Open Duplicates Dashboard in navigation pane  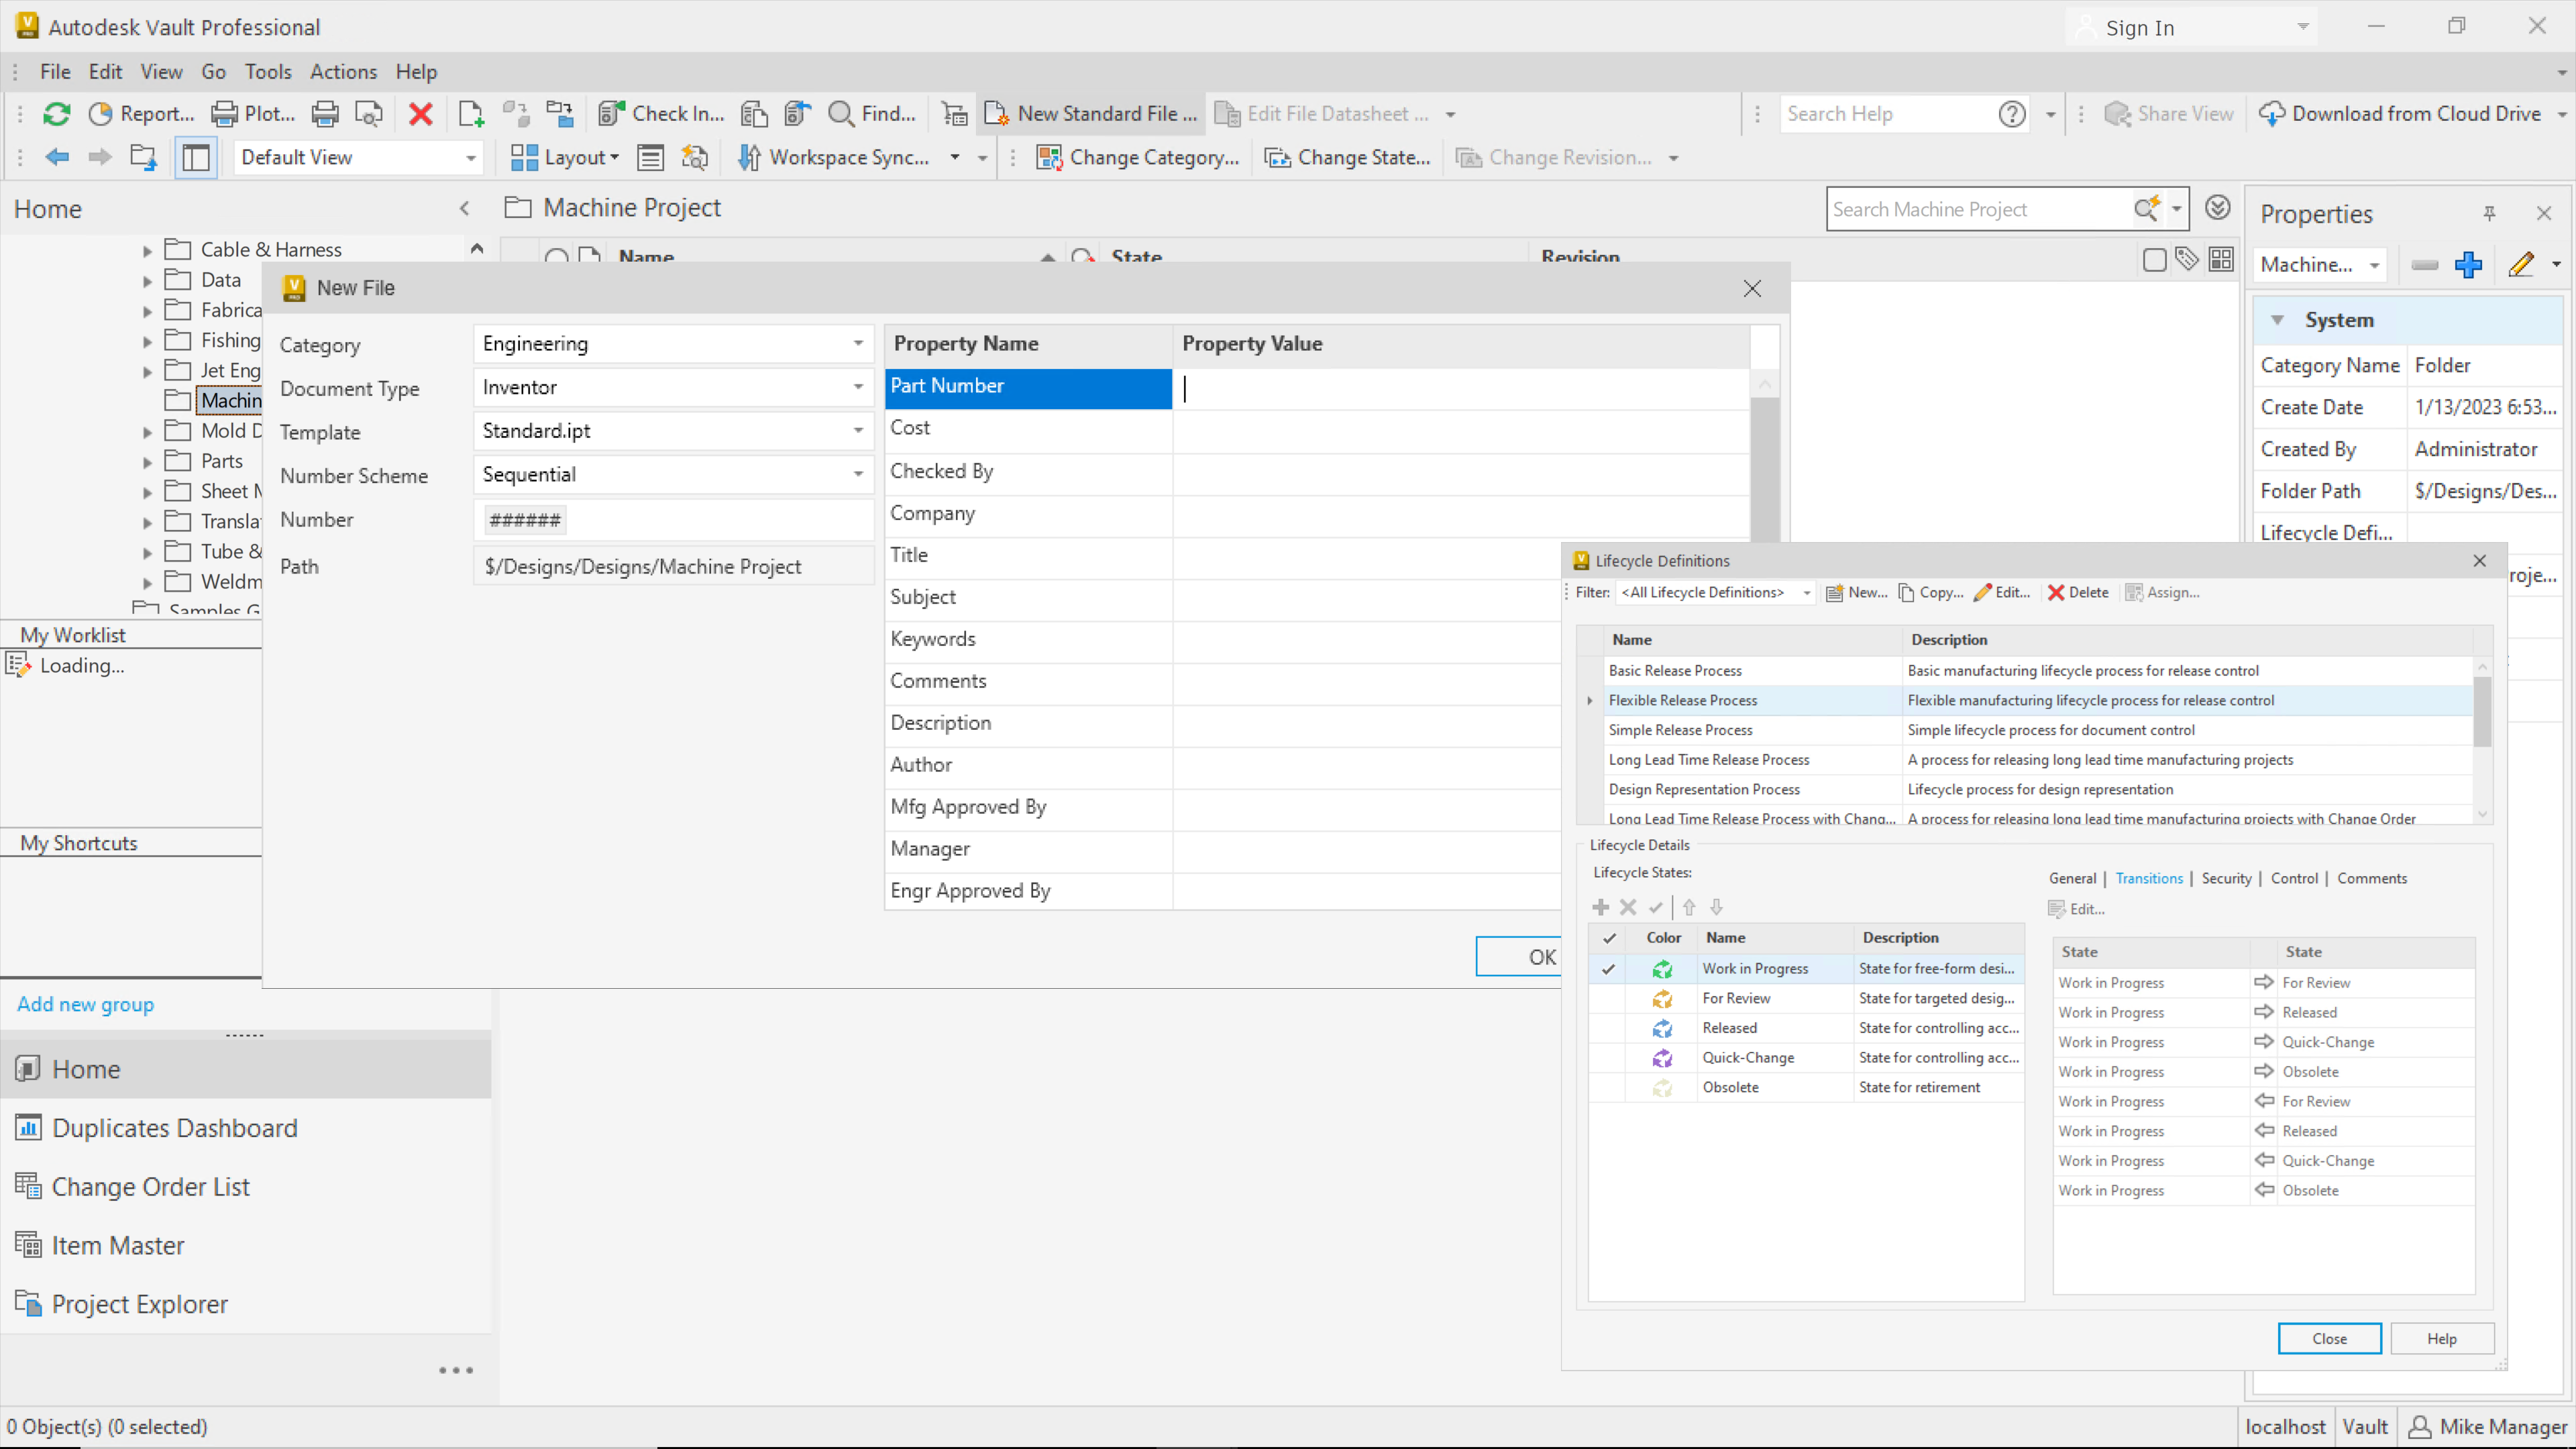tap(174, 1128)
